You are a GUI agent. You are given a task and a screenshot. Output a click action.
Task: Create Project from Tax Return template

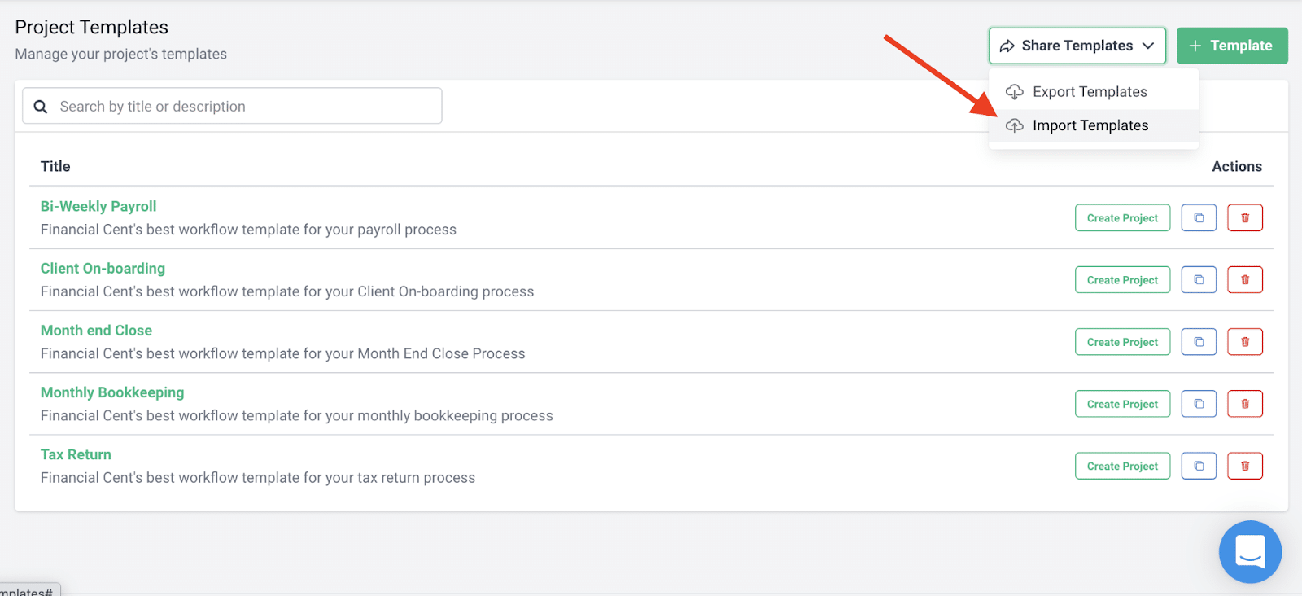[1122, 466]
